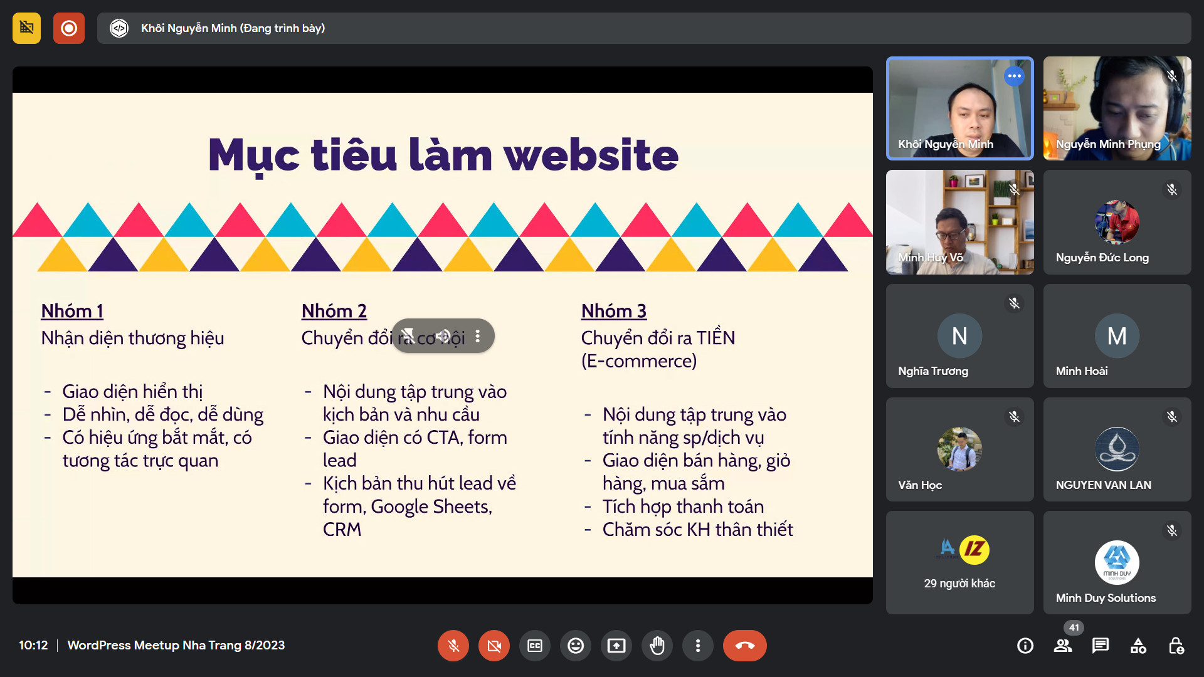Raise hand in the meeting

(x=657, y=646)
